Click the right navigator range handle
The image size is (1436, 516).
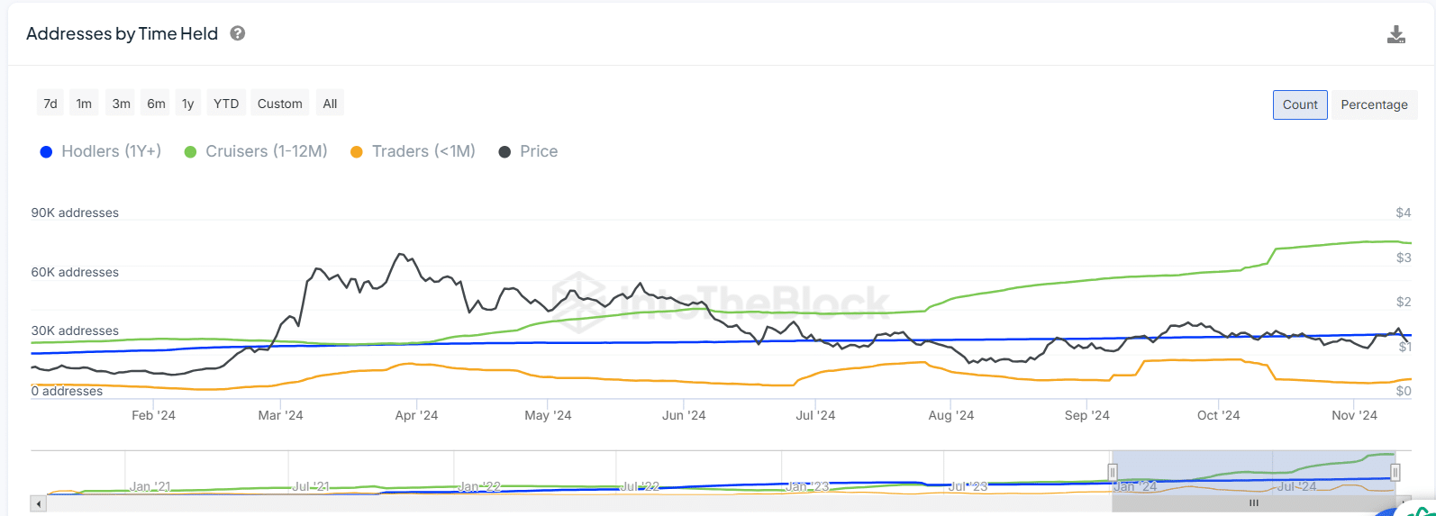point(1395,472)
